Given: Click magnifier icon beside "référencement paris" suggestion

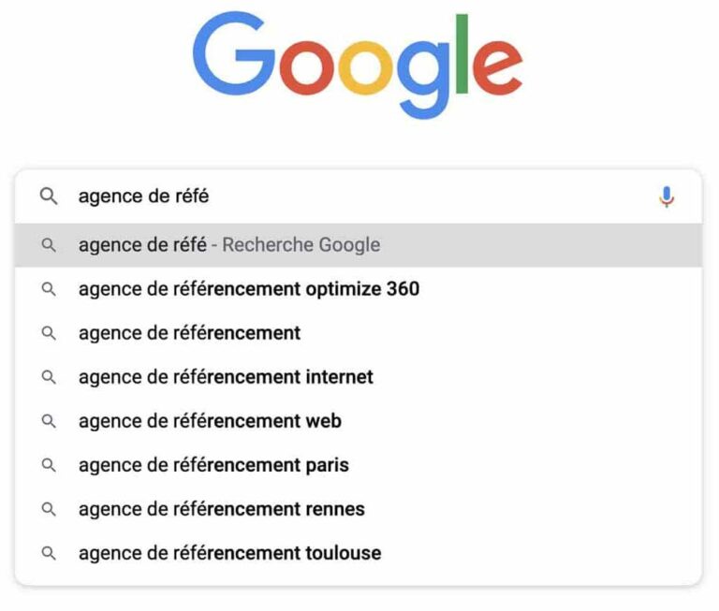Looking at the screenshot, I should [49, 465].
